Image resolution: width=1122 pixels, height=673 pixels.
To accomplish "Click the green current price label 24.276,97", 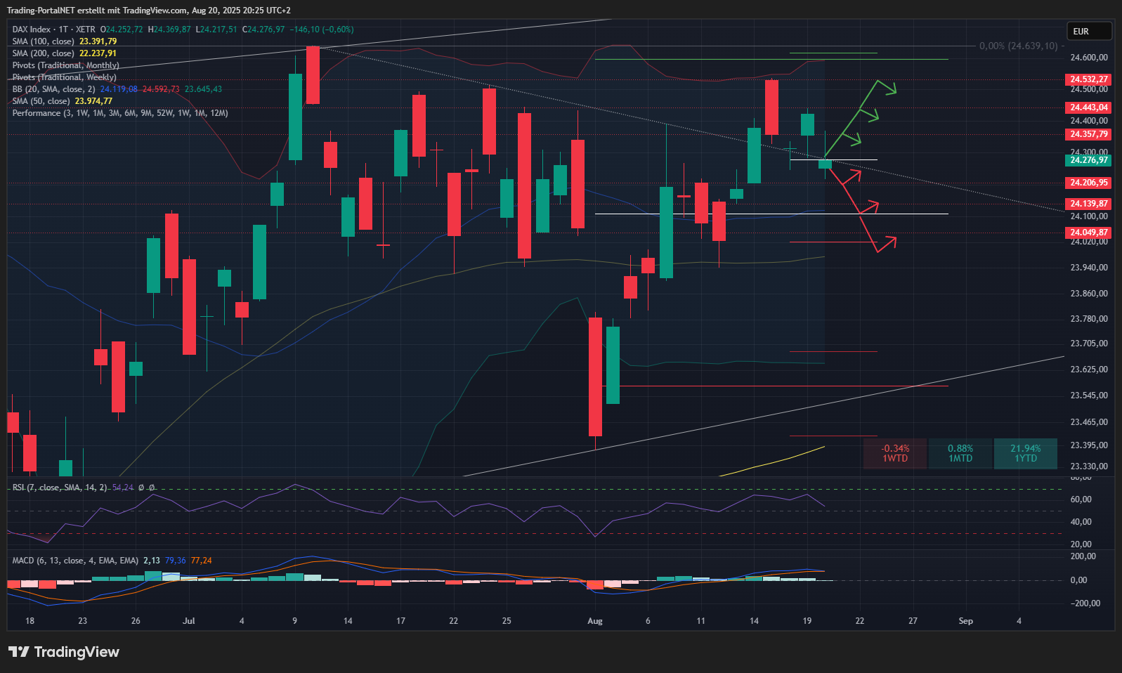I will pos(1088,160).
